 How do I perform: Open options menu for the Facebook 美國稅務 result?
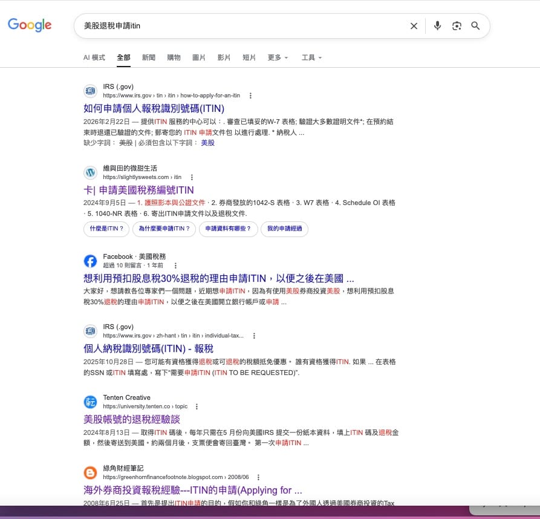click(175, 266)
